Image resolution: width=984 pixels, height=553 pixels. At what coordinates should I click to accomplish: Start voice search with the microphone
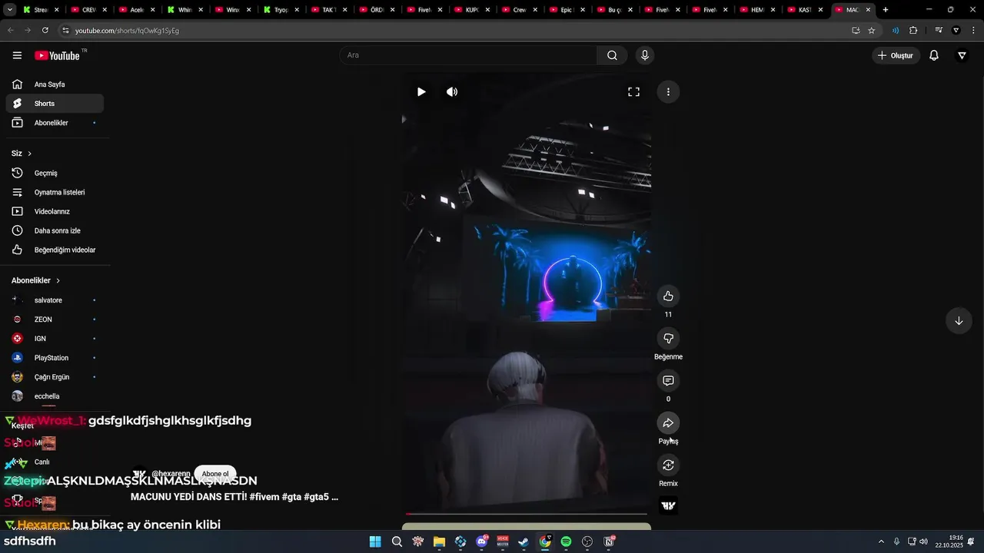(x=644, y=55)
